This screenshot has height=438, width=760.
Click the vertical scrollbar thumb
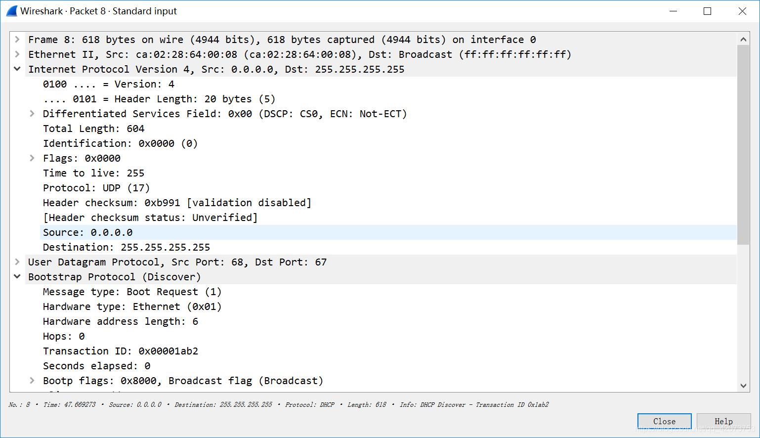743,145
